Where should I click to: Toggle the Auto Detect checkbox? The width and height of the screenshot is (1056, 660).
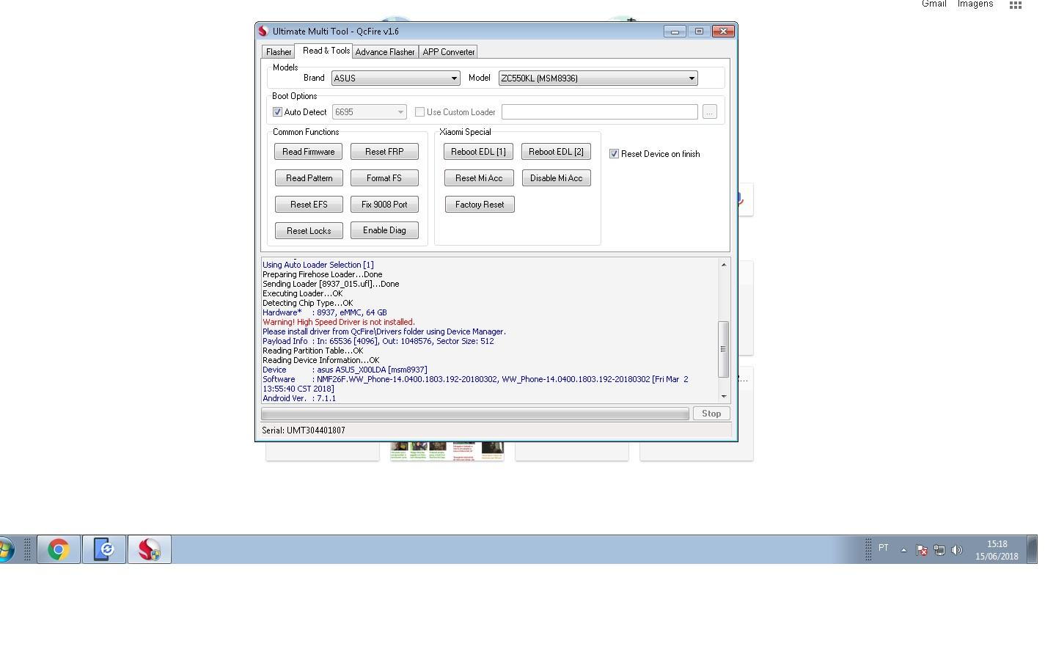pyautogui.click(x=278, y=112)
